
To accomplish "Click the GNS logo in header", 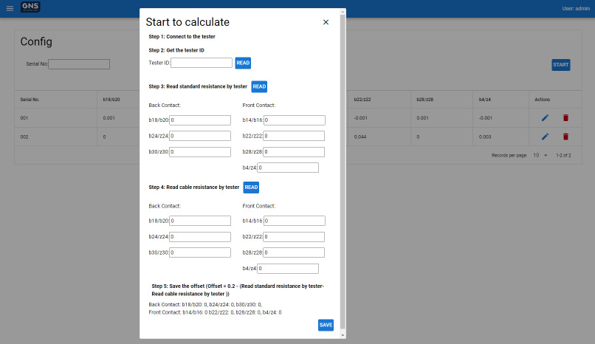I will [x=31, y=8].
